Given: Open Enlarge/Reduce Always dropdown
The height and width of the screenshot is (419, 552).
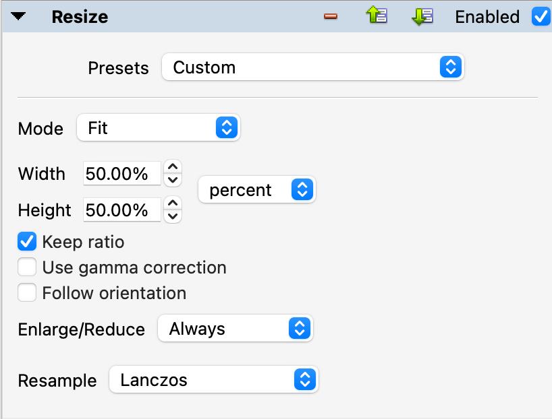Looking at the screenshot, I should pyautogui.click(x=235, y=329).
